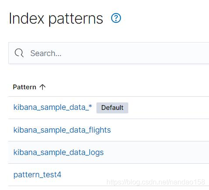Screen dimensions: 209x190
Task: Click empty area of the flights row
Action: click(160, 130)
